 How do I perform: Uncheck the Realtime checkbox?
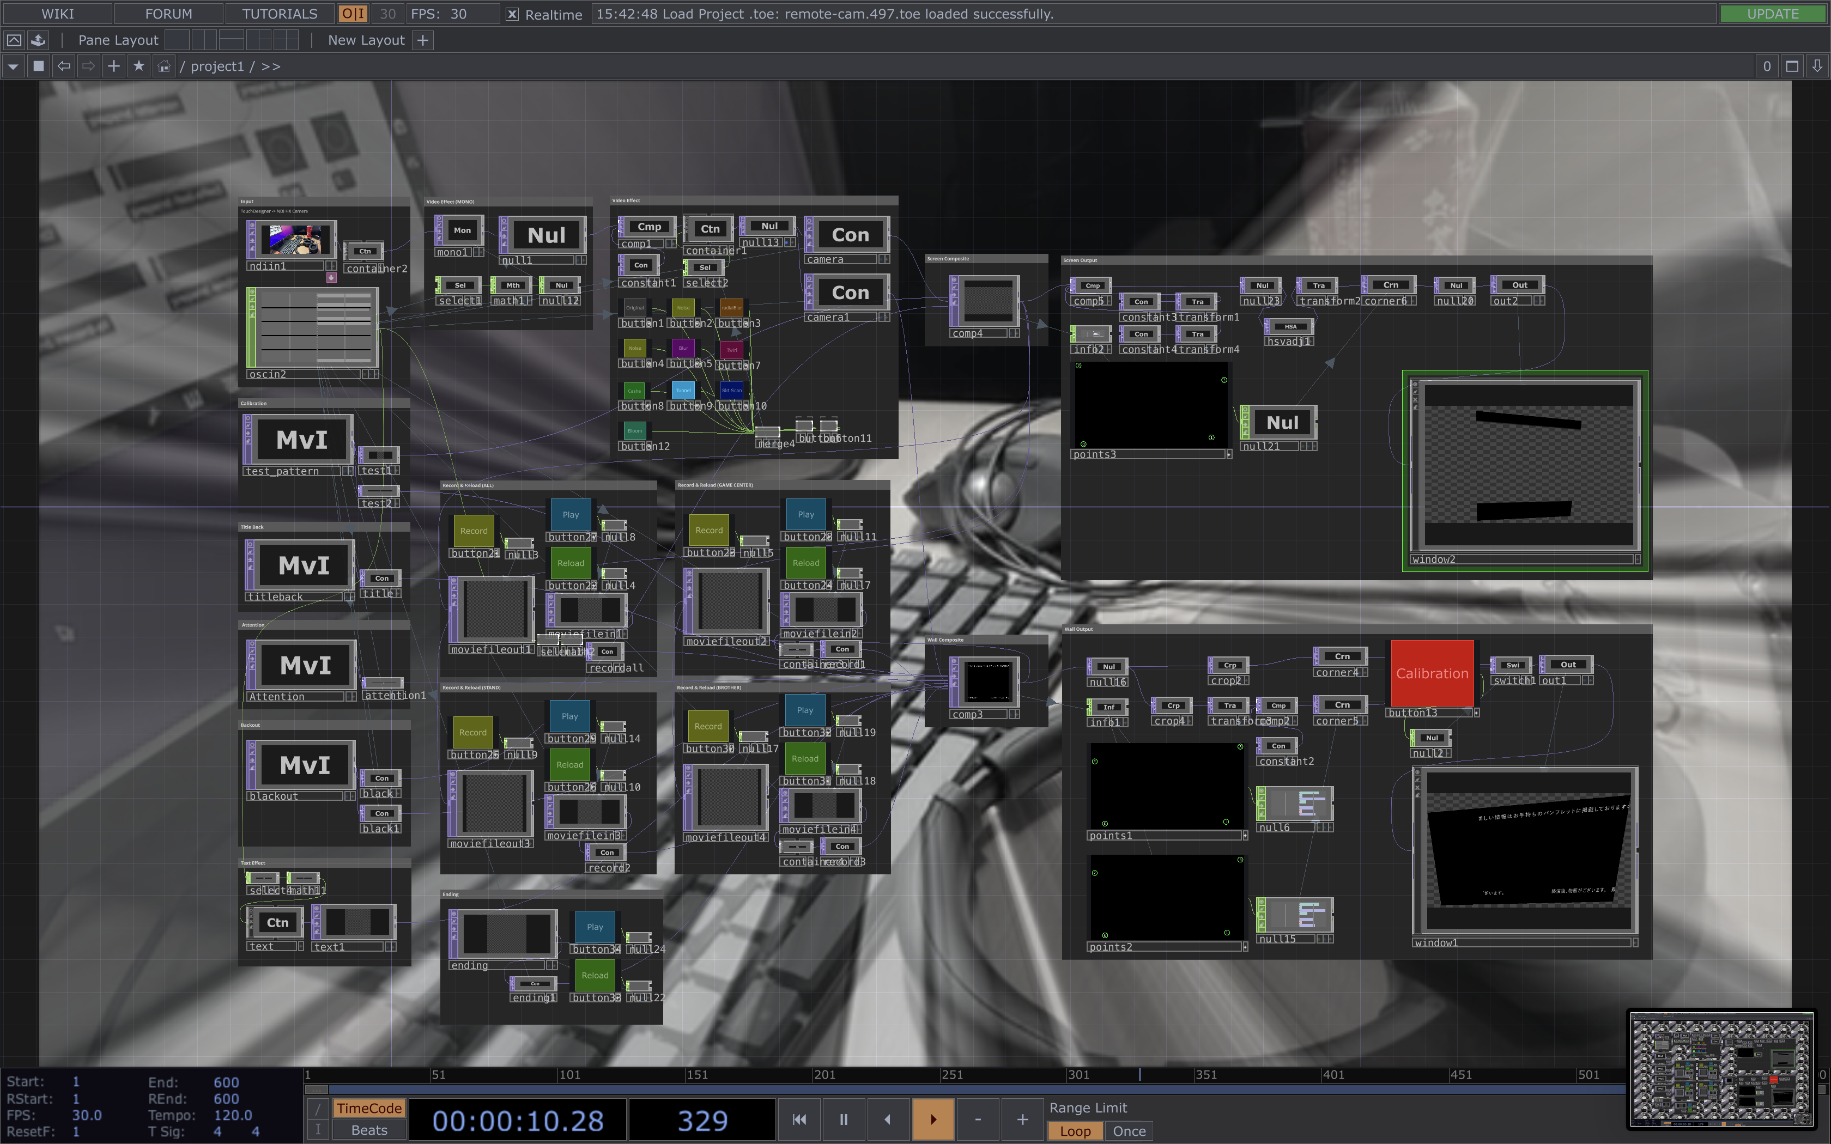click(512, 14)
